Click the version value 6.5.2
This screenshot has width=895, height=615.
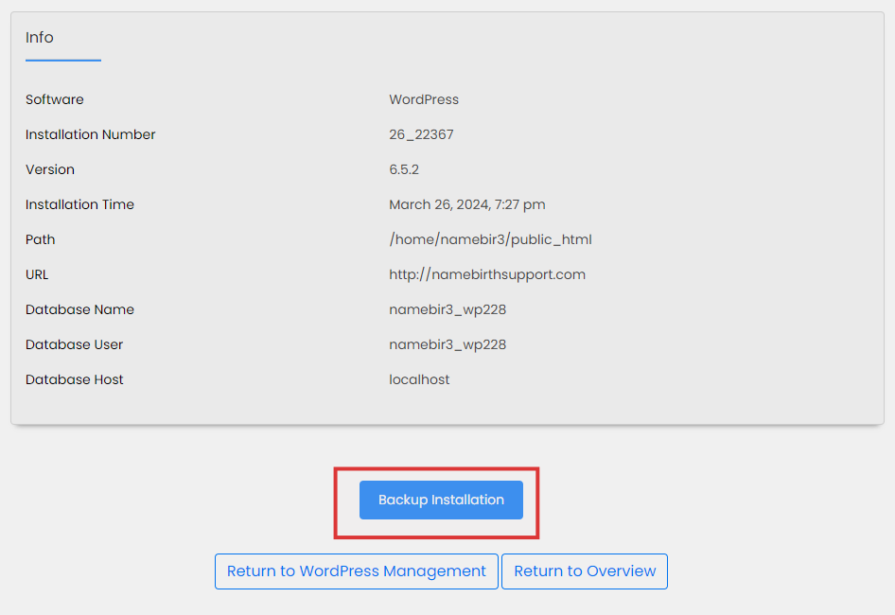[x=404, y=169]
